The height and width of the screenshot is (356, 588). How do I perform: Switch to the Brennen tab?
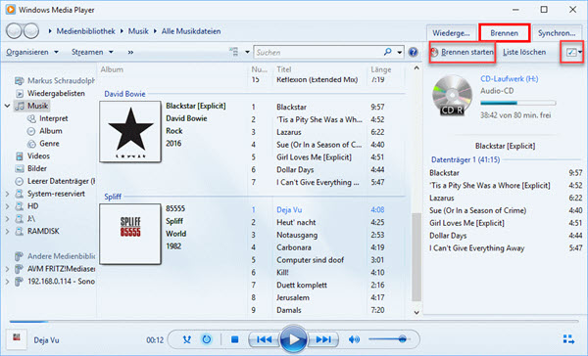(x=505, y=33)
